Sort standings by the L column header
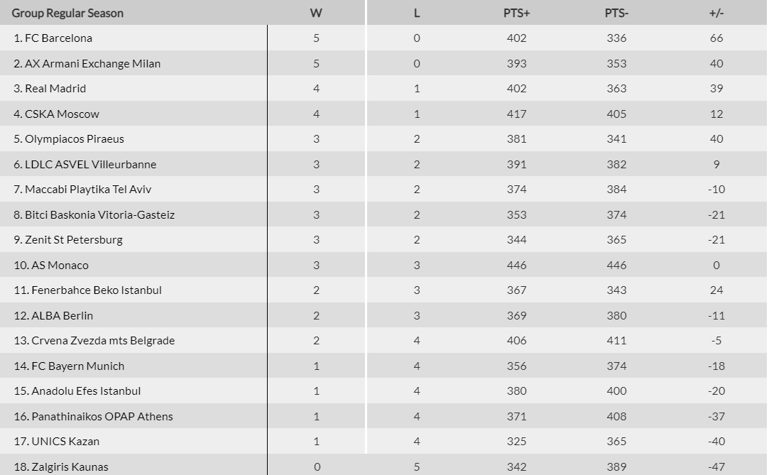The image size is (769, 475). coord(416,13)
